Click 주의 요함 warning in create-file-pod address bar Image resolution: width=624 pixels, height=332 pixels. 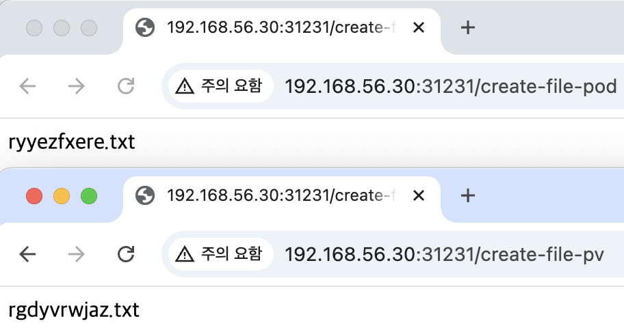tap(220, 86)
